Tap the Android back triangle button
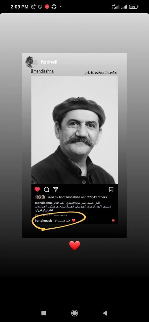This screenshot has width=149, height=322. point(105,313)
